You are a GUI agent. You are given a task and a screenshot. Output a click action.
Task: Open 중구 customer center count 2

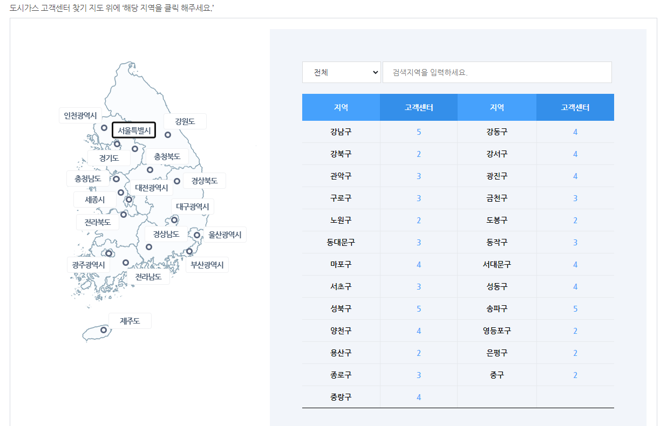(575, 375)
